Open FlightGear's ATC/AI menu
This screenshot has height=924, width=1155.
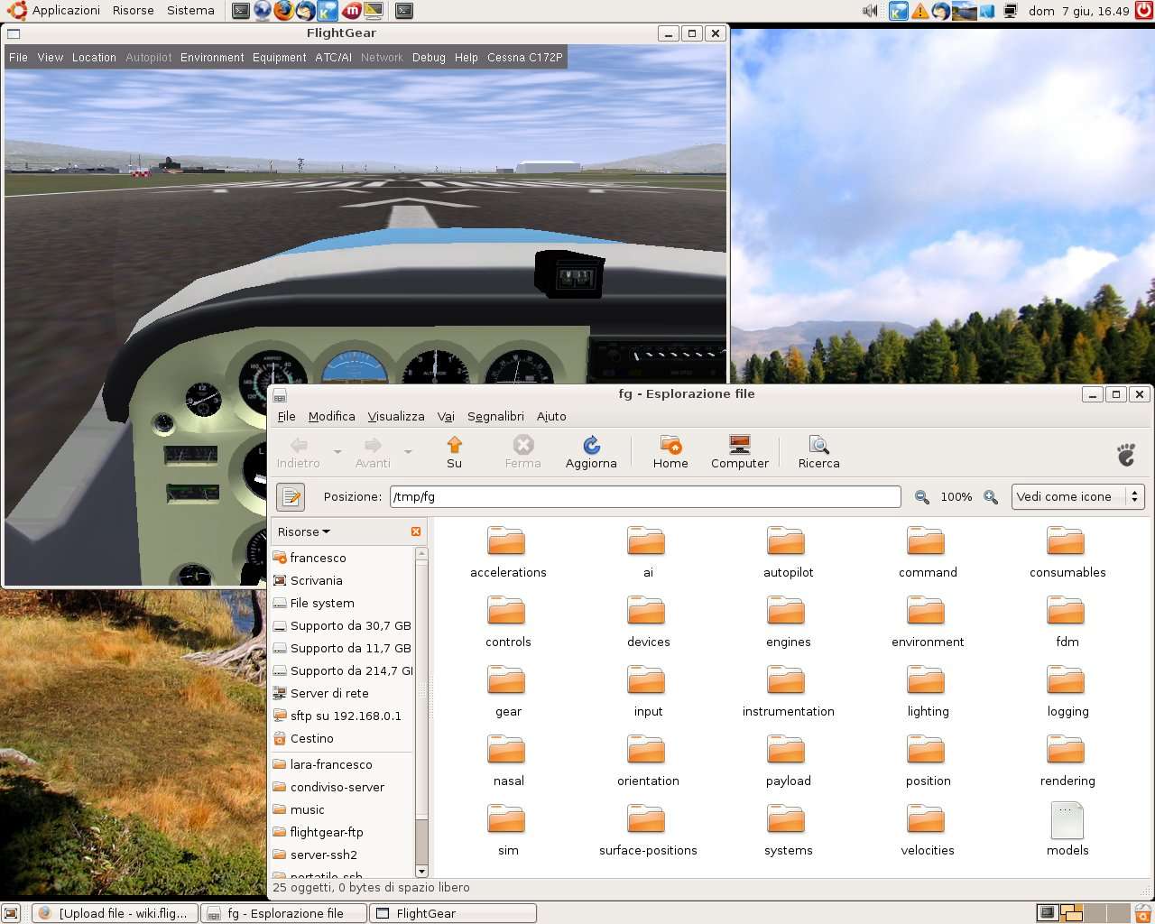pyautogui.click(x=333, y=57)
